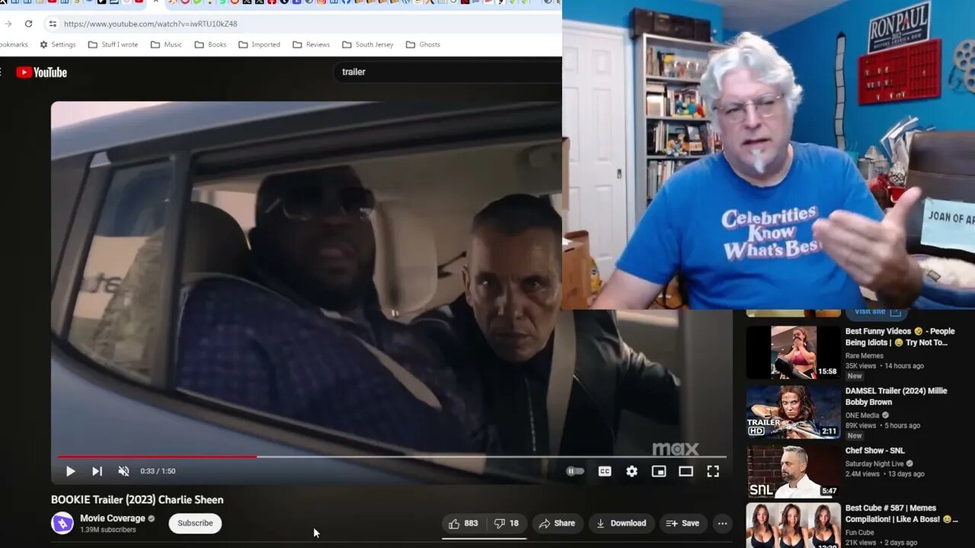Focus the YouTube search box containing 'trailer'
The image size is (975, 548).
click(448, 72)
